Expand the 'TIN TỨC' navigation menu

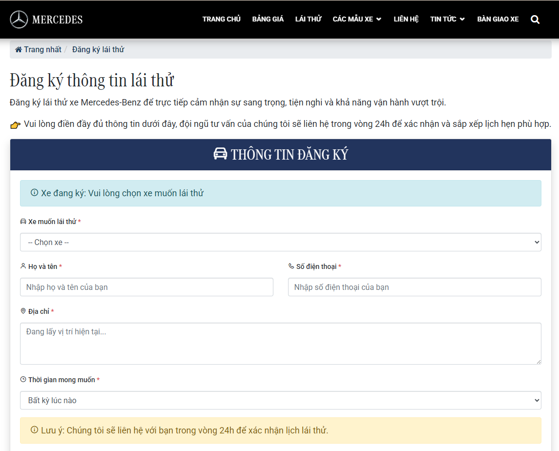tap(447, 19)
